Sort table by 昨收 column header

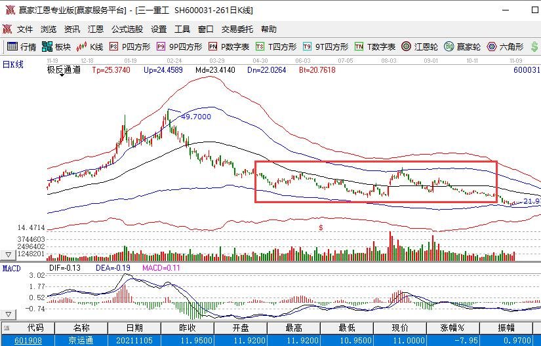[x=188, y=328]
